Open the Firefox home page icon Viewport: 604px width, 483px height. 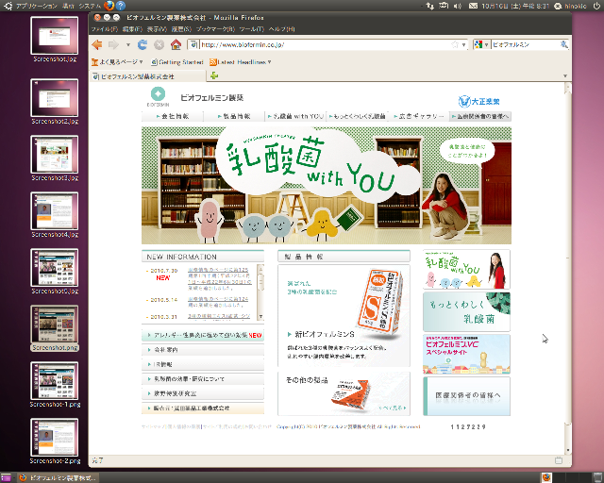[176, 44]
